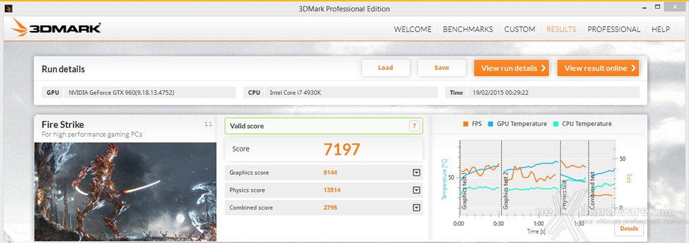The image size is (689, 243).
Task: Click View run details button
Action: [x=511, y=68]
